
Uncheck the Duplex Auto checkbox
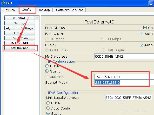point(142,45)
